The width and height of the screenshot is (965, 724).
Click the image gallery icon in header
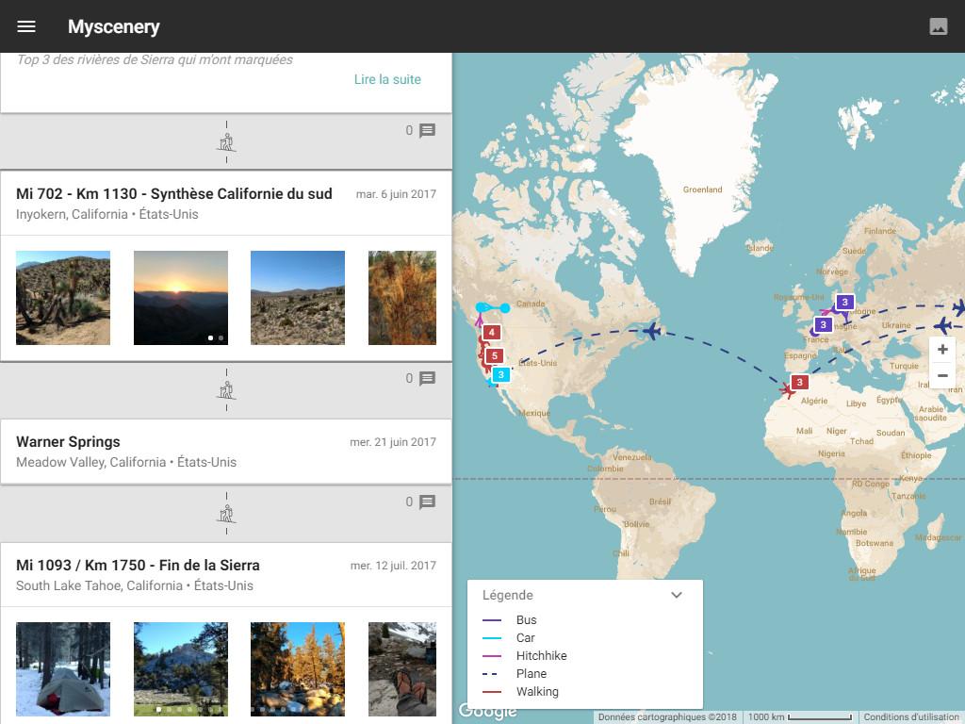[938, 26]
